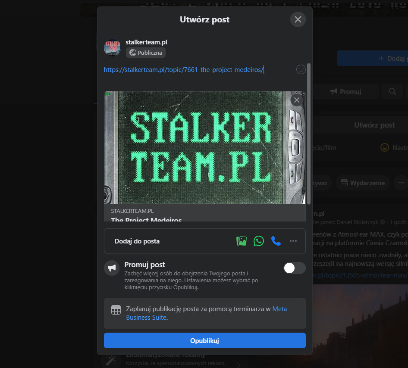Add WhatsApp button to post

click(x=259, y=241)
